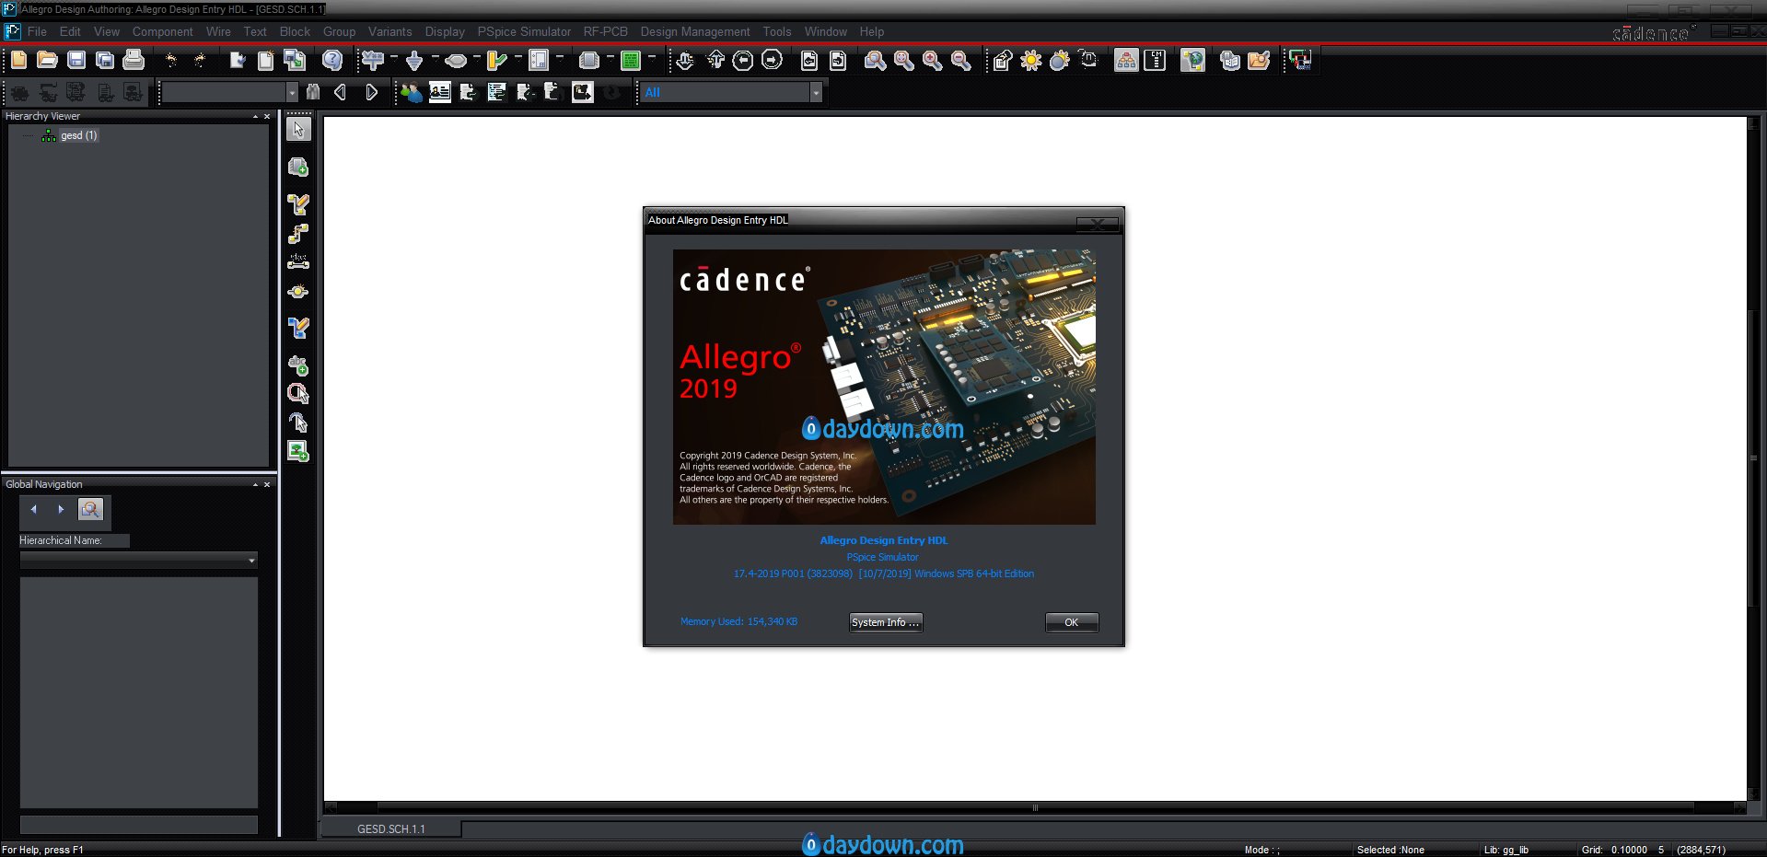Select the arrow pointer tool
Image resolution: width=1767 pixels, height=857 pixels.
[x=298, y=129]
